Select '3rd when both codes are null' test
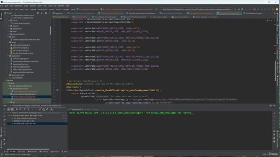Viewport: 280px width, 157px height. [x=24, y=123]
